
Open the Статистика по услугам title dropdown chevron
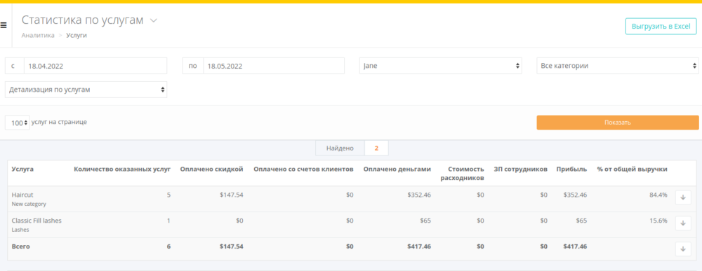pos(154,20)
